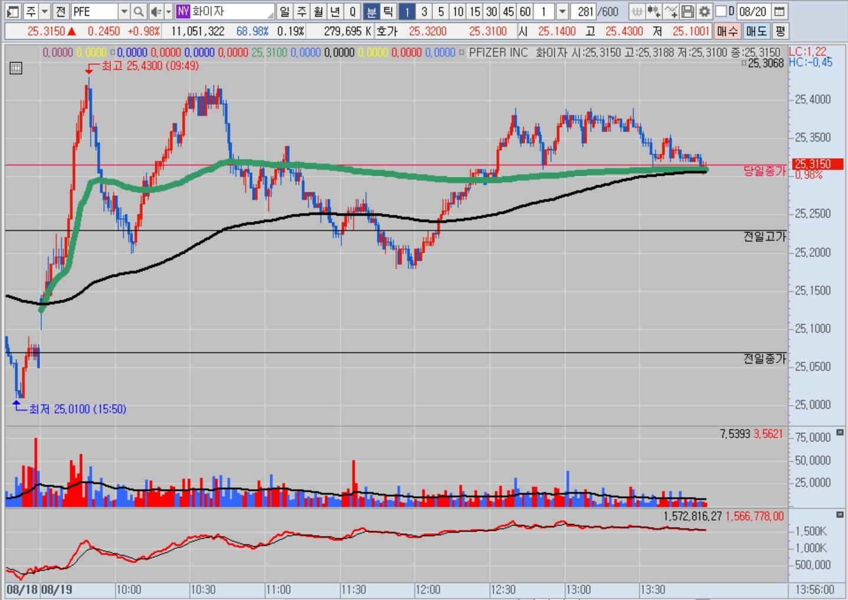Click the won currency conversion icon
Screen dimensions: 848x600
[637, 11]
